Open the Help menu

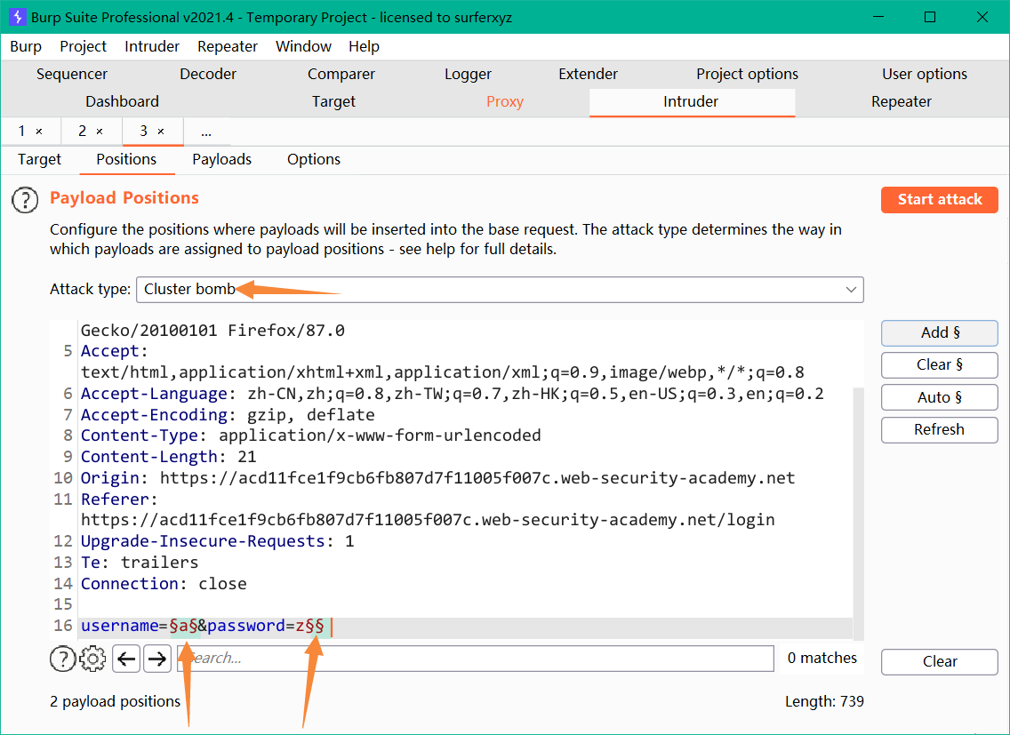point(364,46)
